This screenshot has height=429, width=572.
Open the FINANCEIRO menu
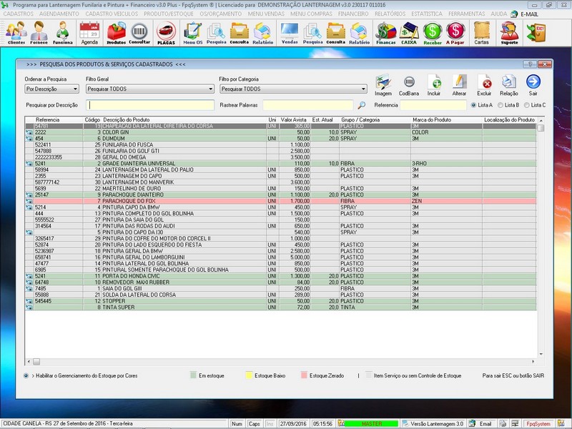click(x=353, y=14)
